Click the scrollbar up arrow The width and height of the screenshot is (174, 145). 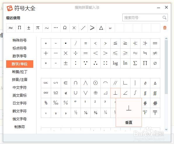click(x=166, y=38)
